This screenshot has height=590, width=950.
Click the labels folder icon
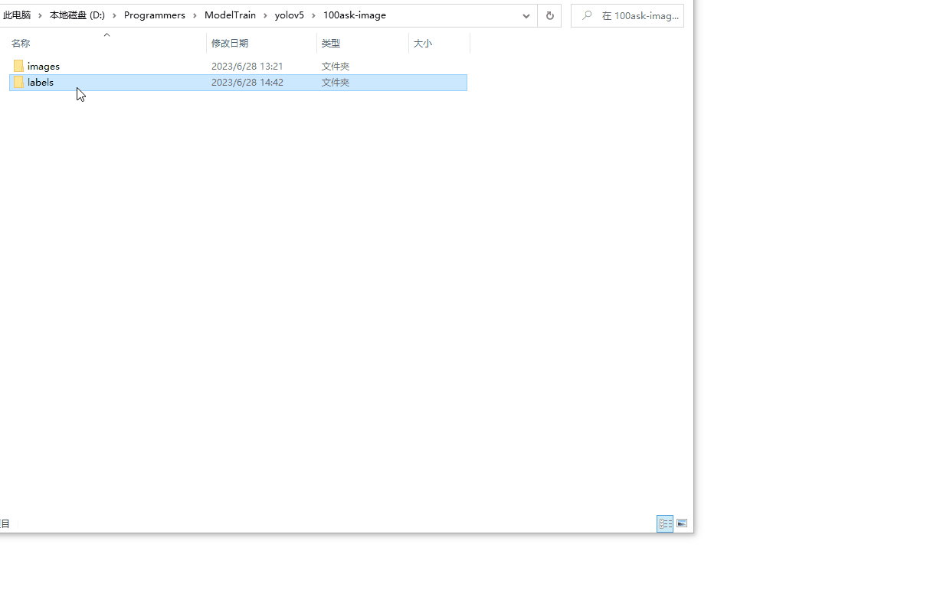pos(19,83)
